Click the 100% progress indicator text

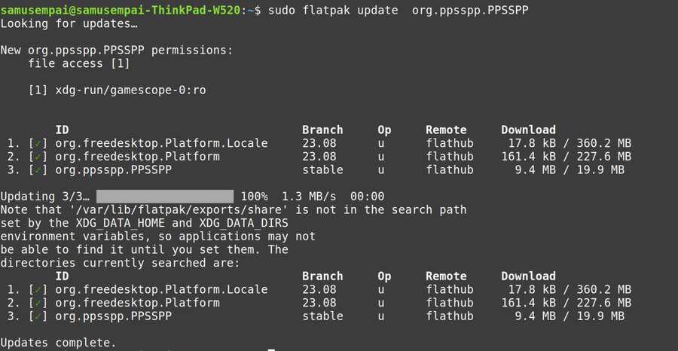[255, 196]
